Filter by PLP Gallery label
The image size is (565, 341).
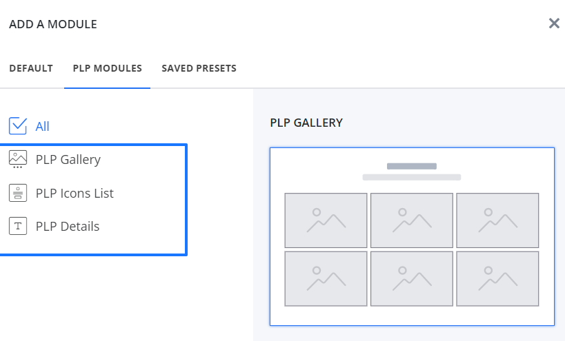(x=68, y=160)
